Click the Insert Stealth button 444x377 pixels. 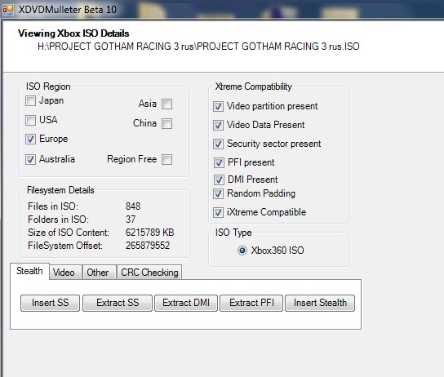[320, 303]
